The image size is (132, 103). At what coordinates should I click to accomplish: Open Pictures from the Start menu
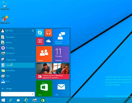(18, 43)
